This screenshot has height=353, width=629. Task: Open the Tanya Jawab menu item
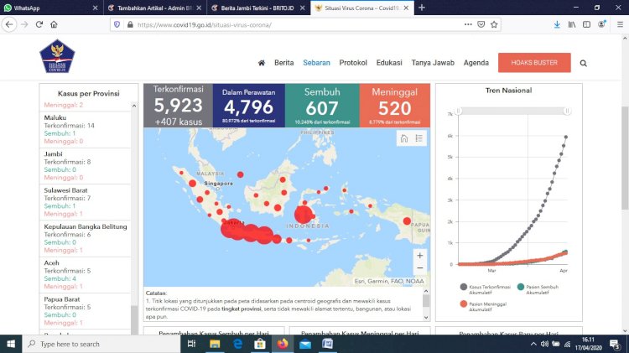pyautogui.click(x=433, y=63)
